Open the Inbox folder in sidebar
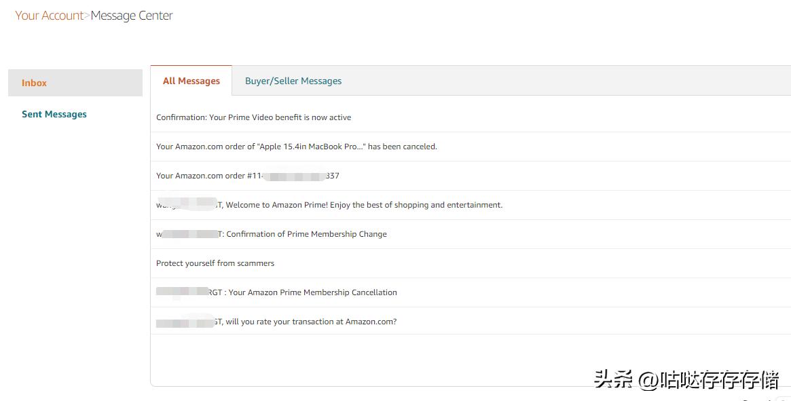 [34, 83]
